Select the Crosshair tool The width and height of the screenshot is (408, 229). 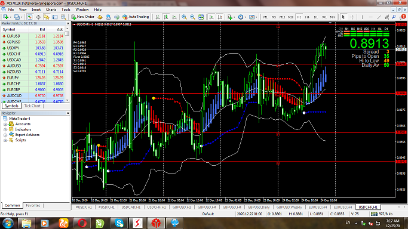pos(352,17)
